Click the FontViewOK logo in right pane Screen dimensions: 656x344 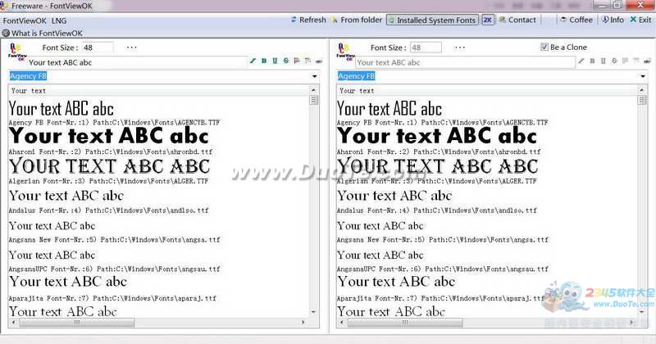coord(345,52)
